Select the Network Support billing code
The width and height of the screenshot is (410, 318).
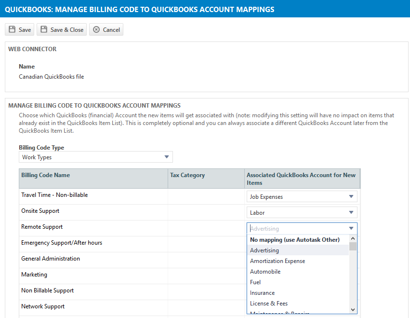43,306
